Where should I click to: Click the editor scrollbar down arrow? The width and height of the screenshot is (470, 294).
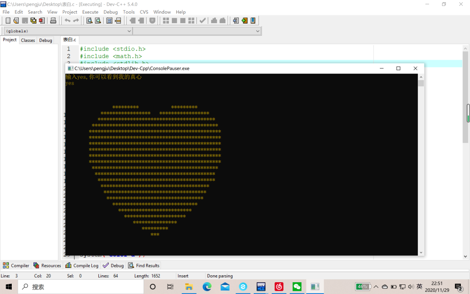click(465, 257)
